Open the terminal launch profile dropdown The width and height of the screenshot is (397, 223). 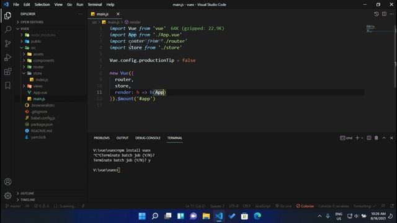(362, 138)
